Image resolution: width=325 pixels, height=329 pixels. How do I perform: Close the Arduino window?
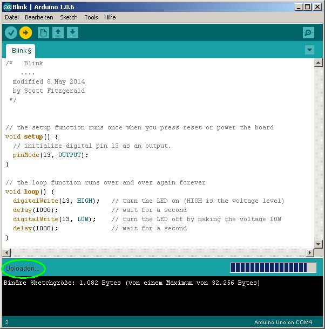click(x=317, y=7)
